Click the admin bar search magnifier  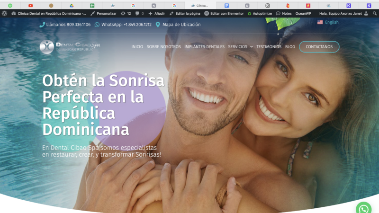coord(375,14)
